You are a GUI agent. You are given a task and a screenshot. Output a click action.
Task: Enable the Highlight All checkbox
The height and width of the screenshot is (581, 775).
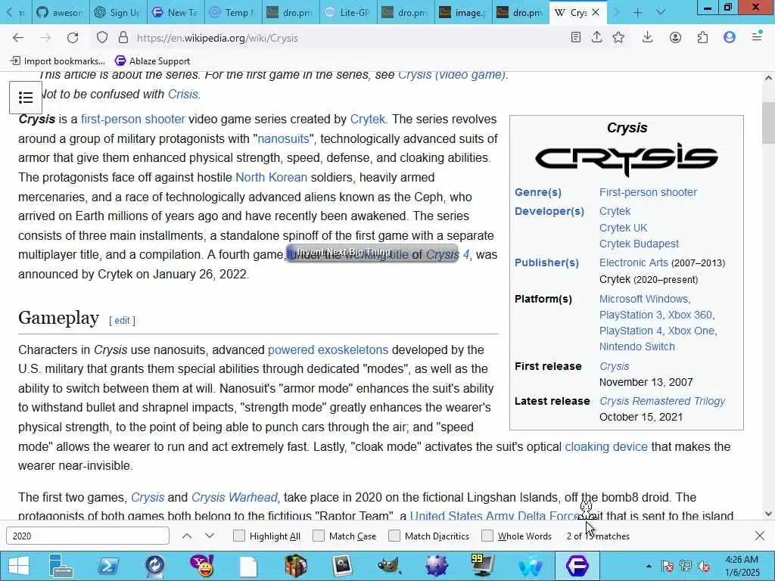pyautogui.click(x=239, y=536)
